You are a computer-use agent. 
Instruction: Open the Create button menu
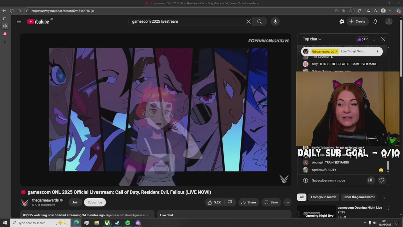[x=357, y=21]
